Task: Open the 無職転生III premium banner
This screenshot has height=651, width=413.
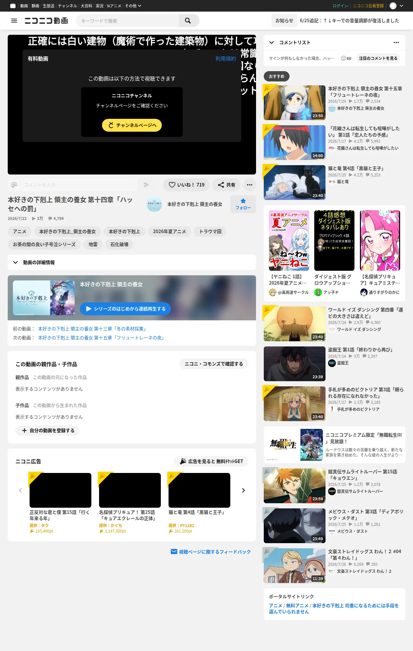Action: point(335,445)
